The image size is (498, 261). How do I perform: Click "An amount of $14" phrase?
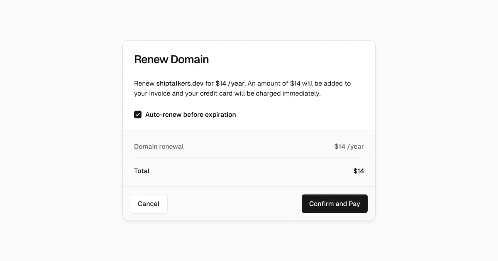[273, 84]
